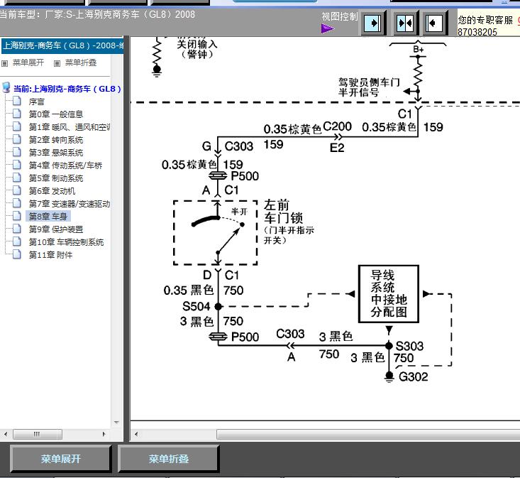Image resolution: width=520 pixels, height=478 pixels.
Task: Click the page icon beside 第0章 一般信息
Action: pos(16,114)
